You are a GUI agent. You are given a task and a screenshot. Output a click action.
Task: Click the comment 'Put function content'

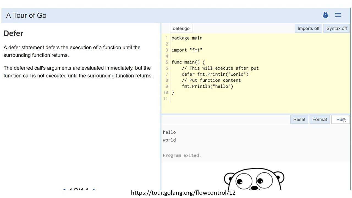point(211,80)
